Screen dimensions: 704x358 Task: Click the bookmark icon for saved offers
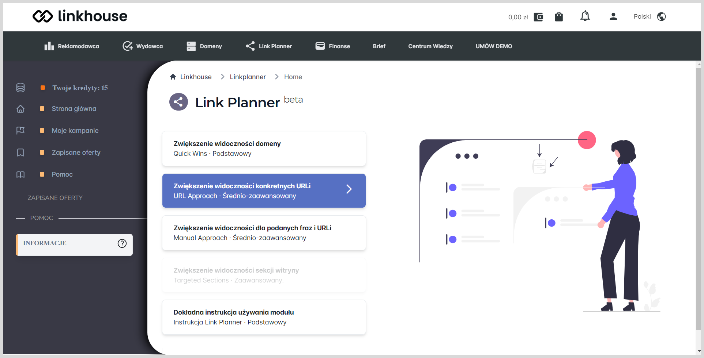20,153
